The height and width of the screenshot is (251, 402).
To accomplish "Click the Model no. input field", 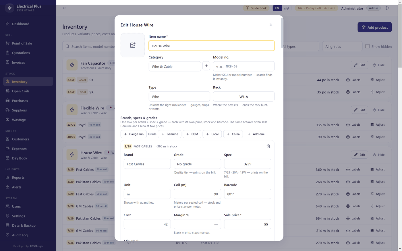I will pos(244,66).
